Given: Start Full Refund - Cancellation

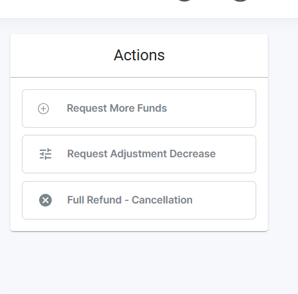Looking at the screenshot, I should tap(139, 200).
